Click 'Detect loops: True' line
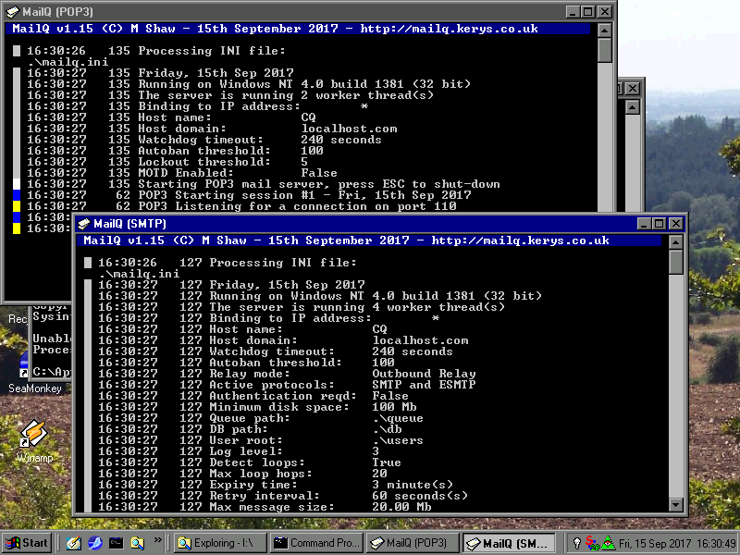740x555 pixels. click(x=250, y=462)
